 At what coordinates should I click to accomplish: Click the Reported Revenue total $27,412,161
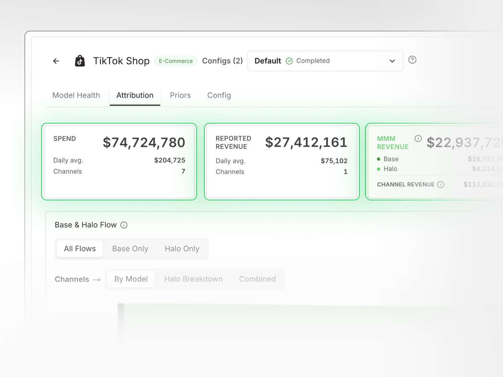pos(306,142)
